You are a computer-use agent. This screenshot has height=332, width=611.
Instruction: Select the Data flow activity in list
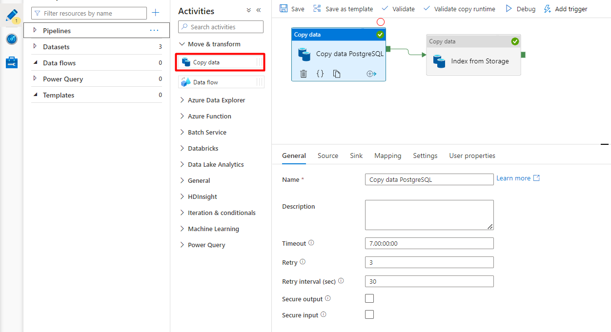point(221,82)
